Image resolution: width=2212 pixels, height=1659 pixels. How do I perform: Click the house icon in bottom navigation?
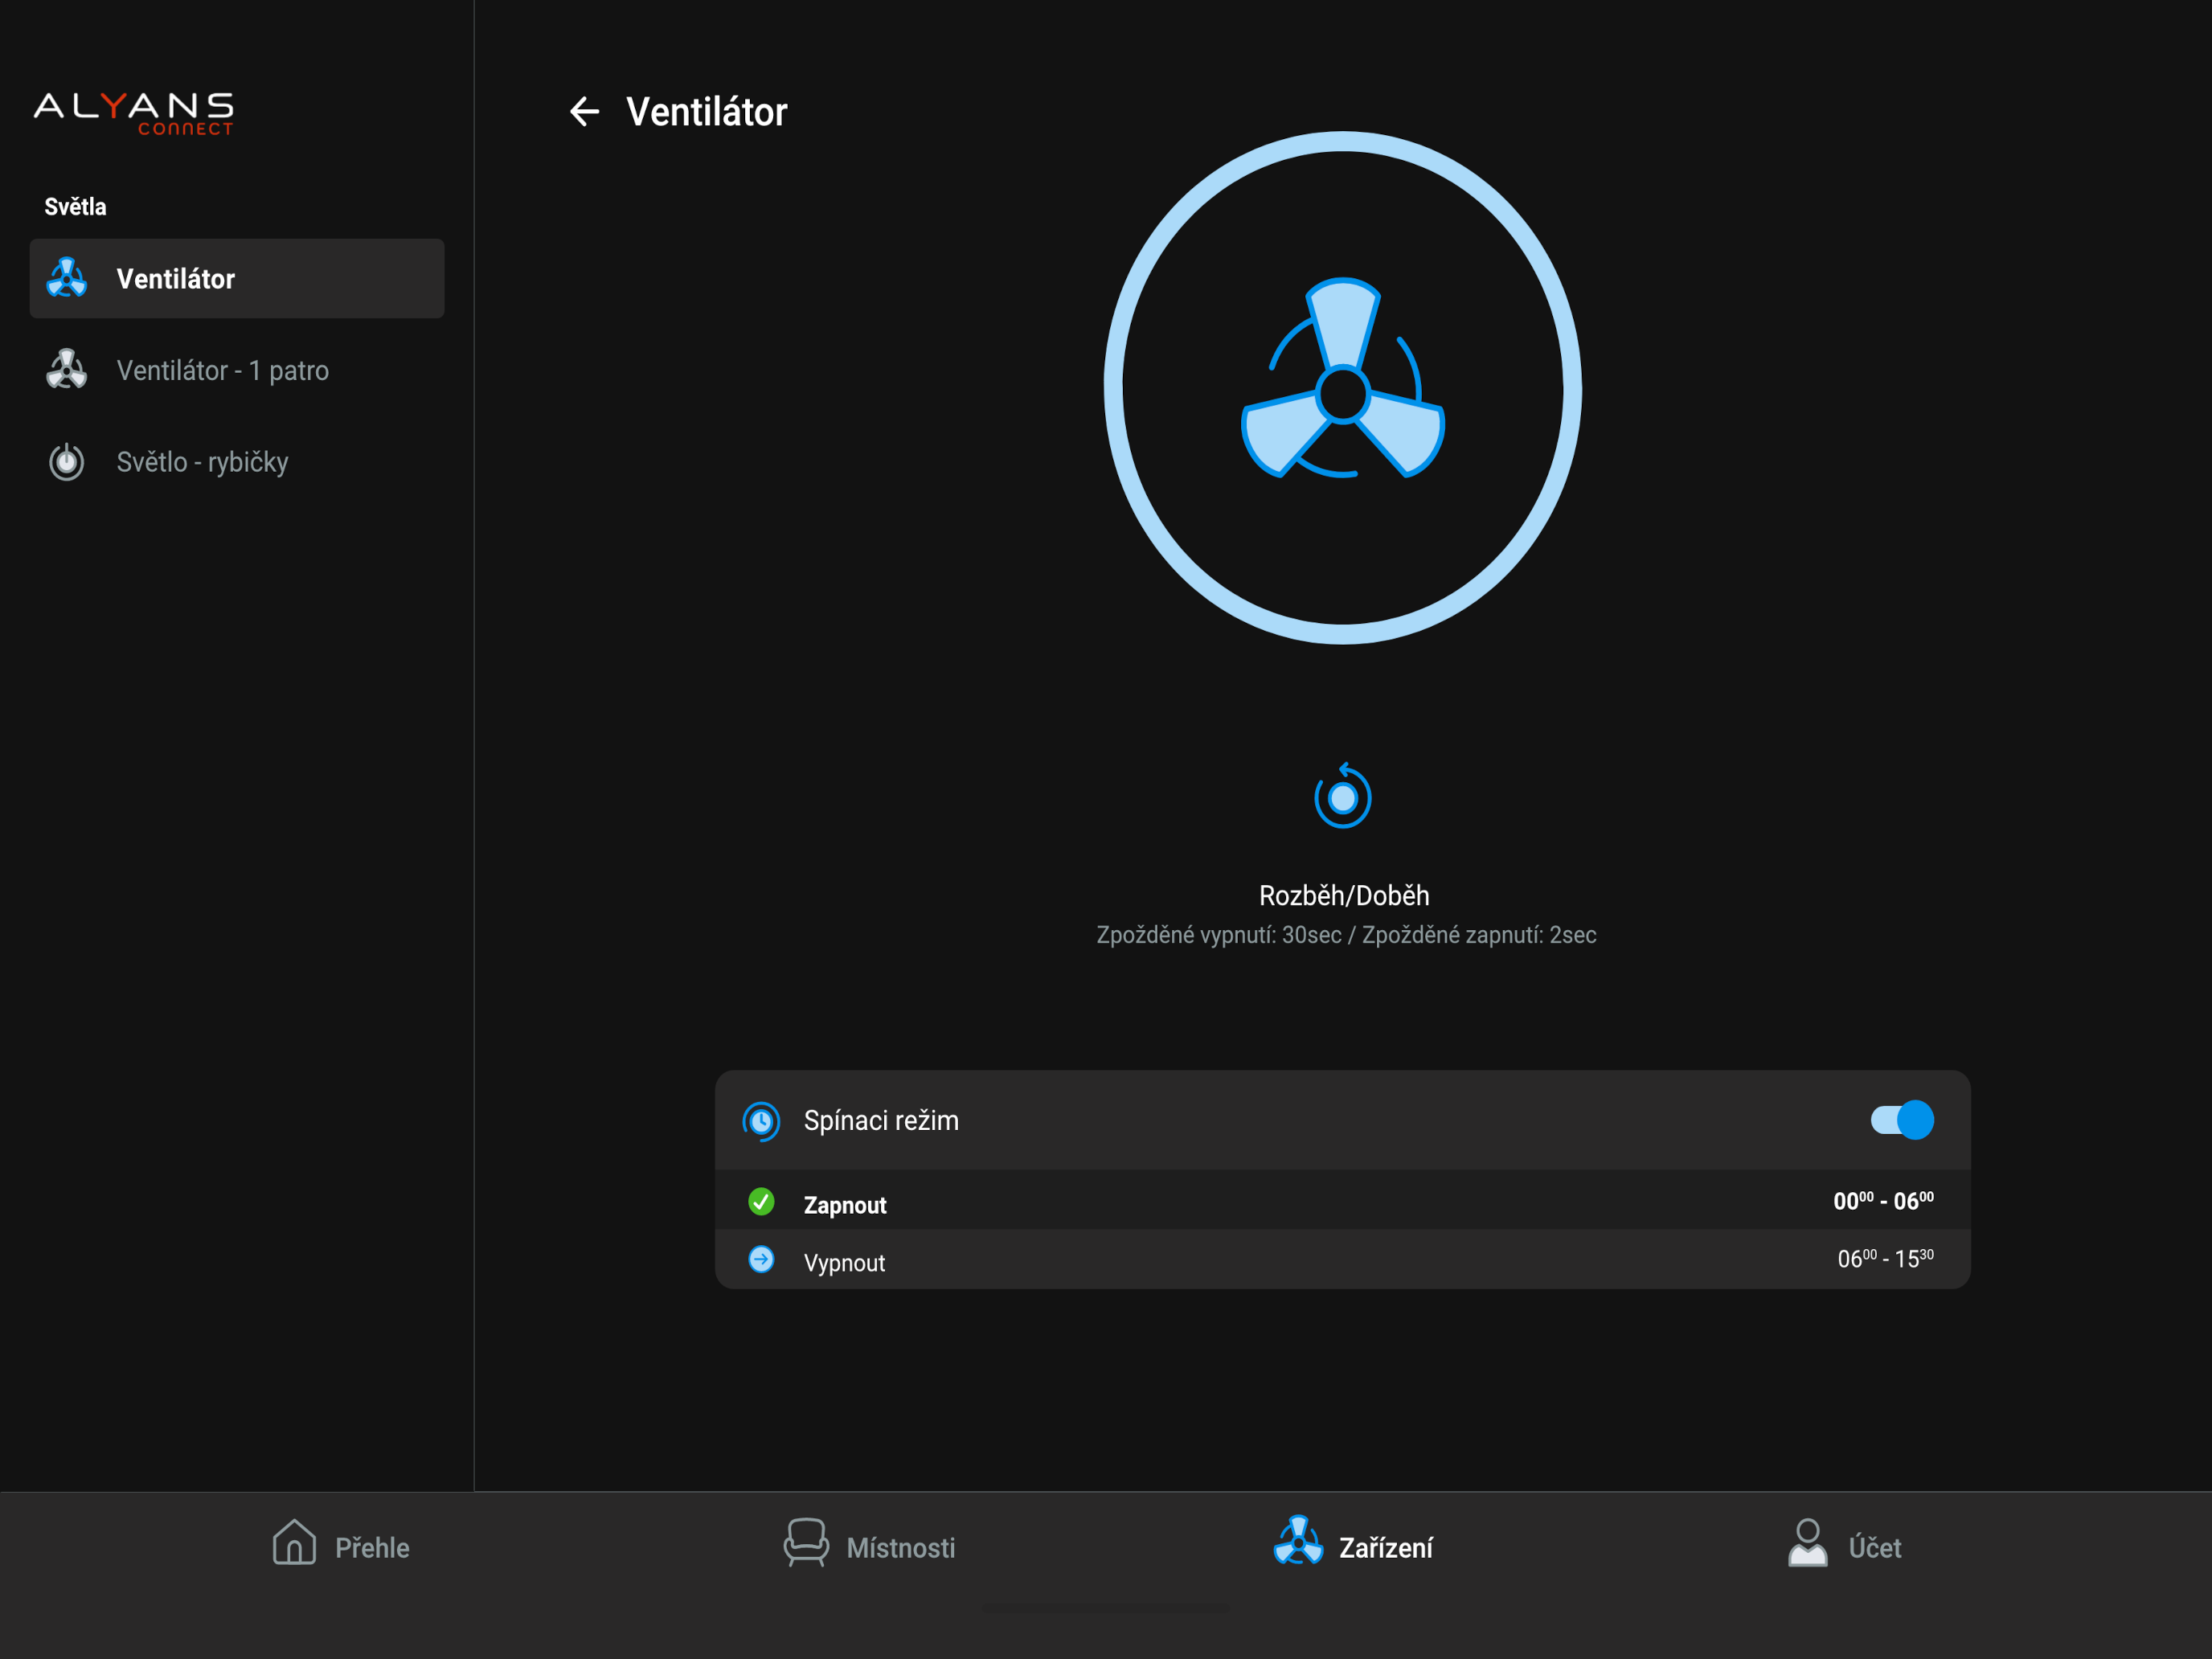[x=294, y=1542]
